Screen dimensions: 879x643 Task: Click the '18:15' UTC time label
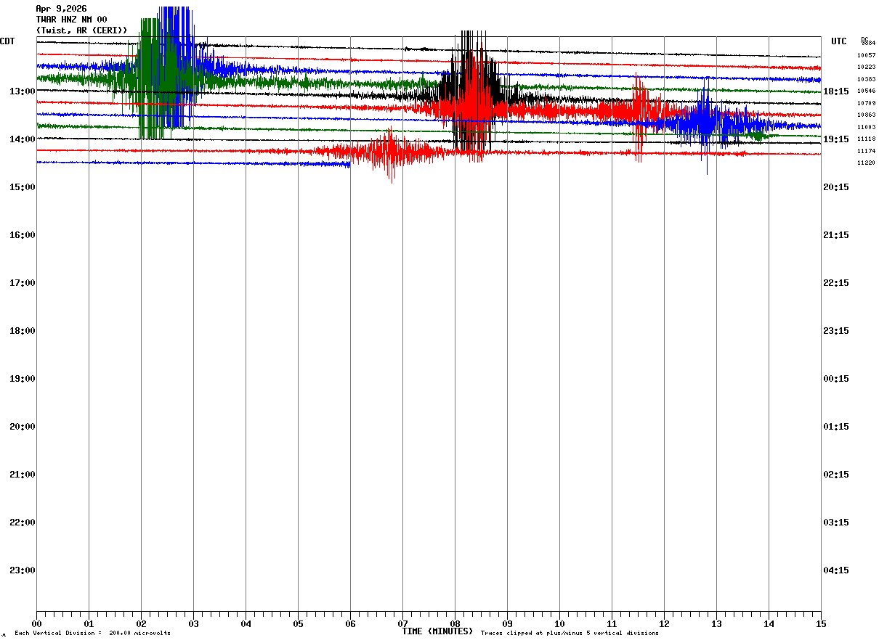(x=836, y=91)
